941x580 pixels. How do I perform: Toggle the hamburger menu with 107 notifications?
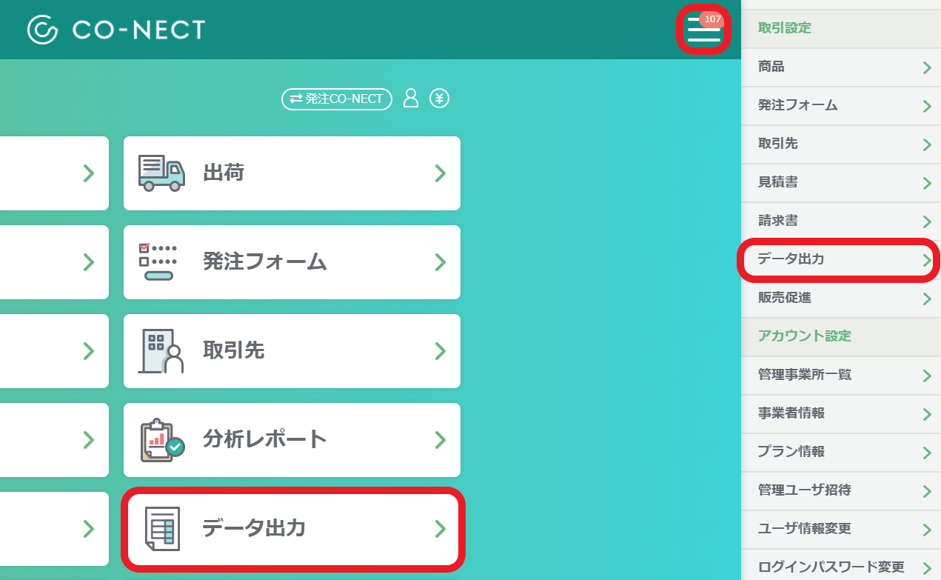tap(703, 31)
